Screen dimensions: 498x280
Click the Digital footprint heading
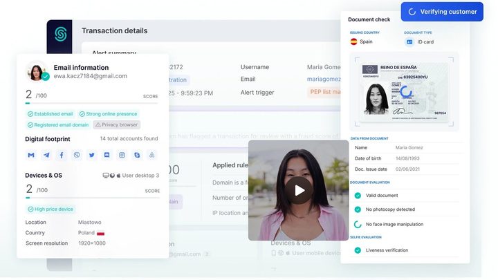48,139
